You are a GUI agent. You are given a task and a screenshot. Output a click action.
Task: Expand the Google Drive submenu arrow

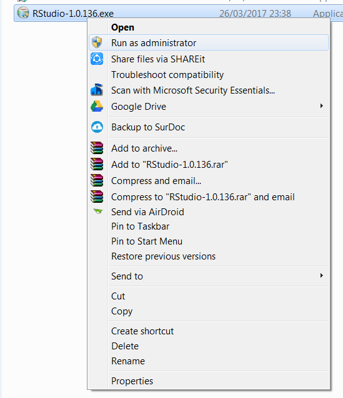(x=322, y=106)
